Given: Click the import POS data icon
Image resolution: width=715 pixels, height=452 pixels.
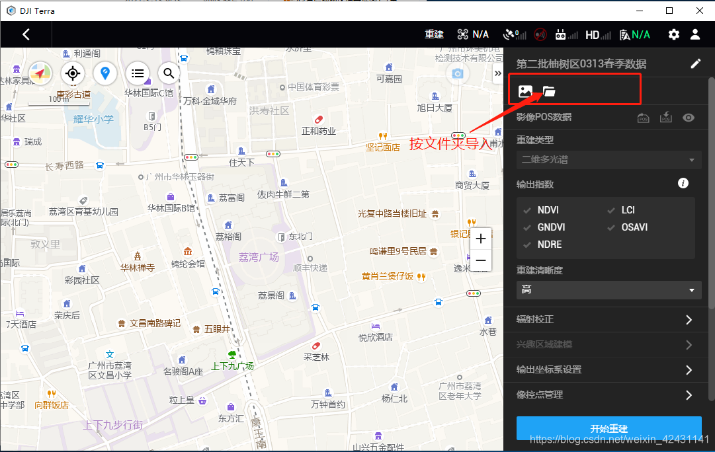Looking at the screenshot, I should coord(643,117).
